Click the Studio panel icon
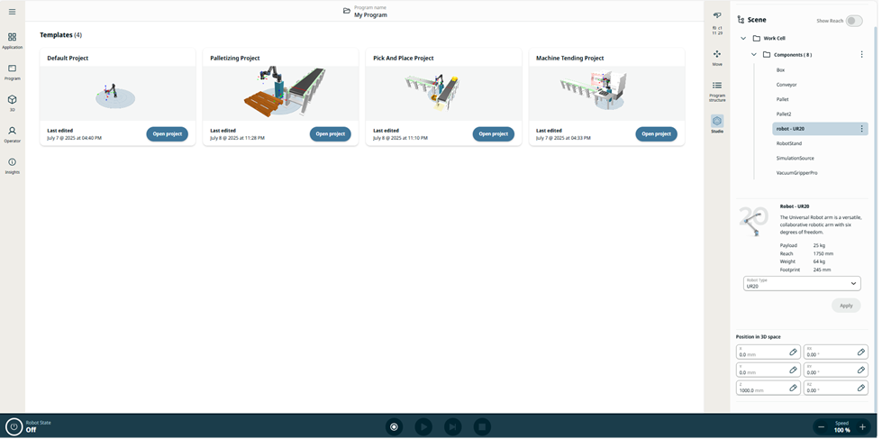The image size is (882, 439). [717, 124]
